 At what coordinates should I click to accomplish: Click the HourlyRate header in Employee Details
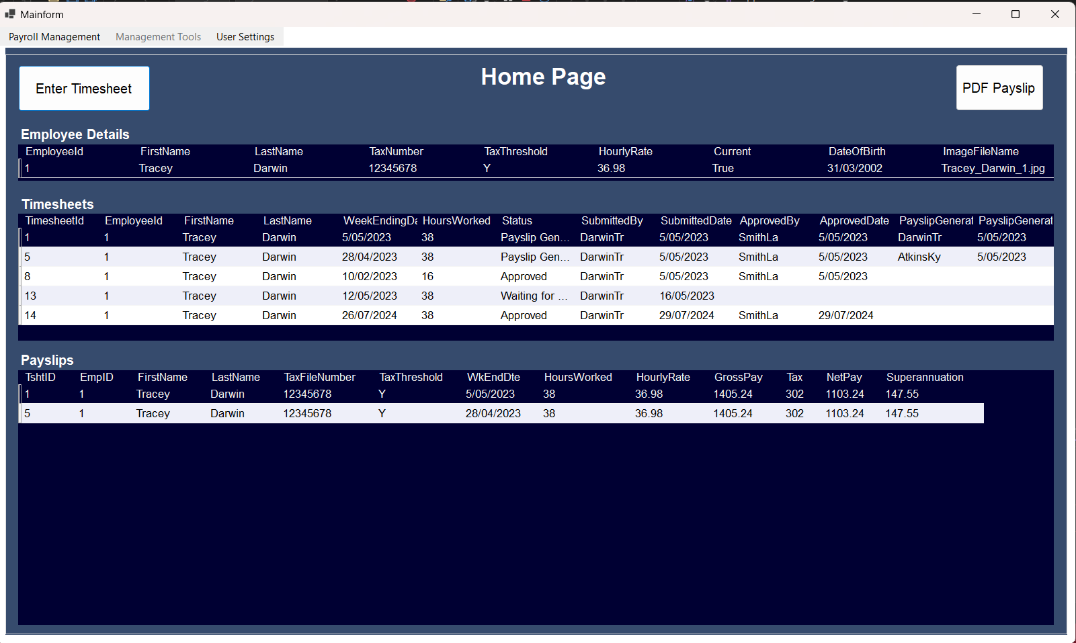pyautogui.click(x=625, y=152)
